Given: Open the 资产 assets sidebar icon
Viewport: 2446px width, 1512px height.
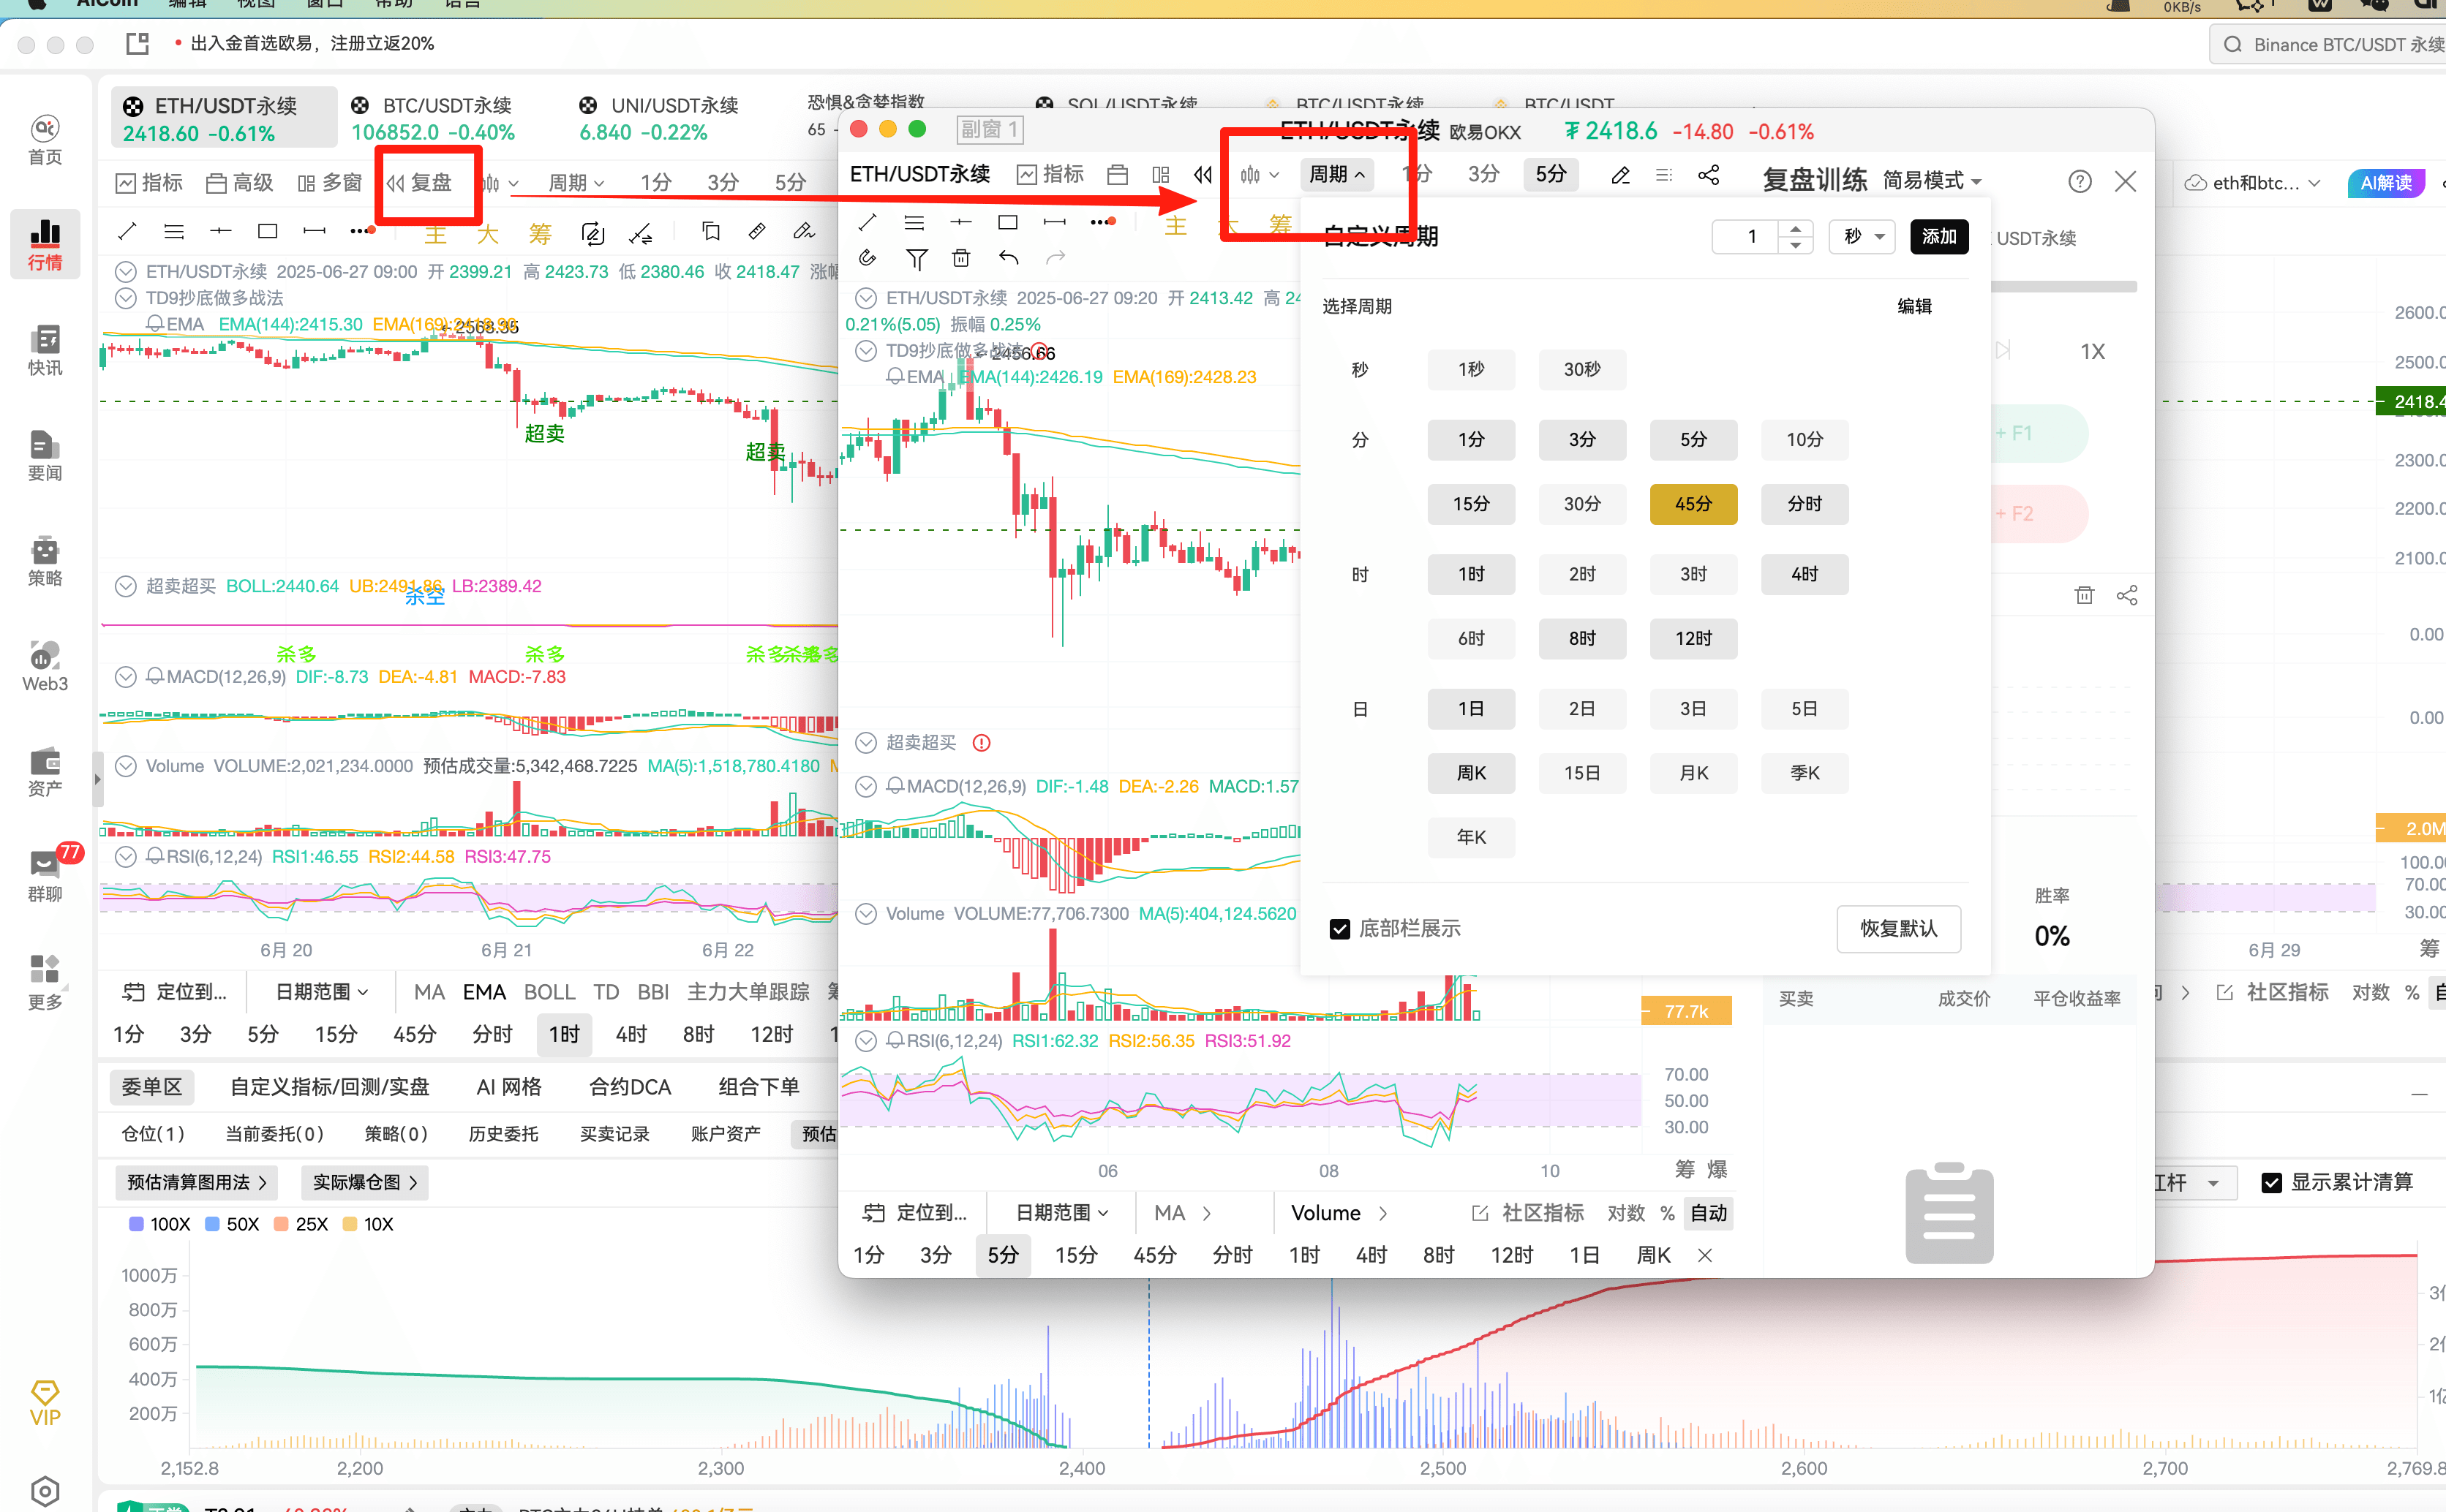Looking at the screenshot, I should point(45,771).
